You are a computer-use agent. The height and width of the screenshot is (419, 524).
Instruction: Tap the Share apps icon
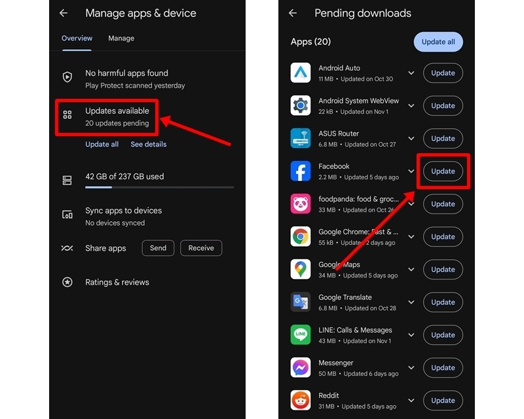(67, 248)
